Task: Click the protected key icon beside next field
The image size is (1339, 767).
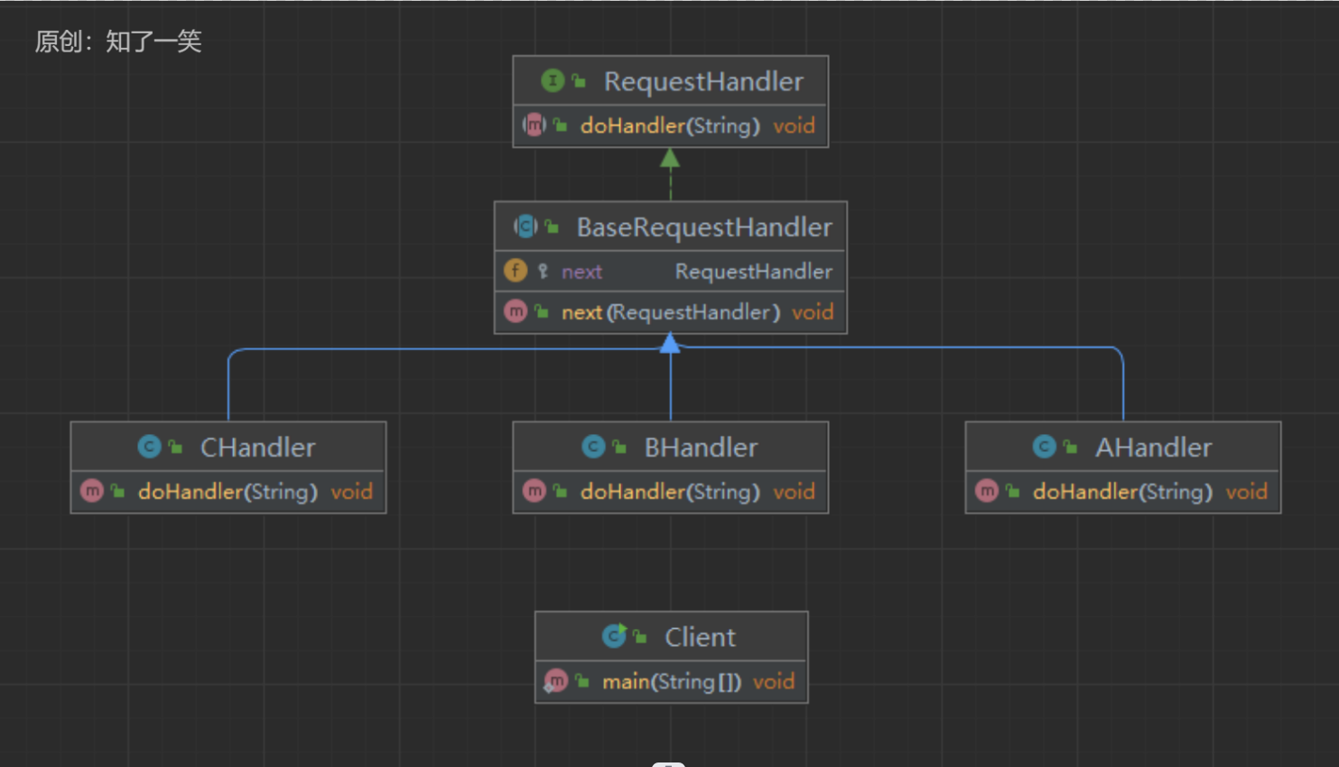Action: tap(543, 271)
